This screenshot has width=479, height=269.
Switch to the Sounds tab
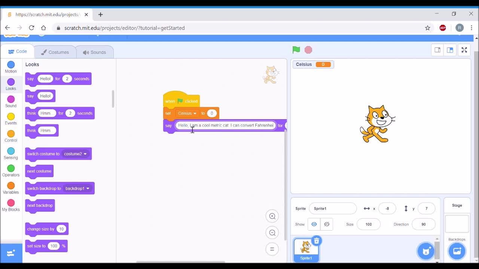[95, 52]
